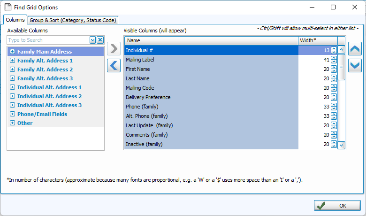366x216 pixels.
Task: Click the left arrow to remove column
Action: (114, 65)
